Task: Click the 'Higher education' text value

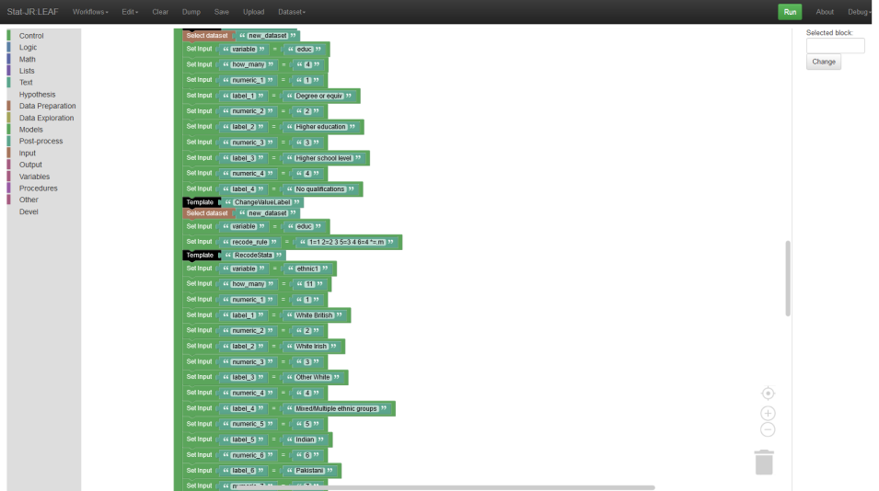Action: click(x=320, y=127)
